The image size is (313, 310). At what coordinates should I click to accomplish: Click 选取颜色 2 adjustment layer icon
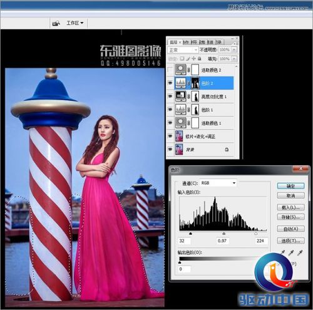pos(180,70)
